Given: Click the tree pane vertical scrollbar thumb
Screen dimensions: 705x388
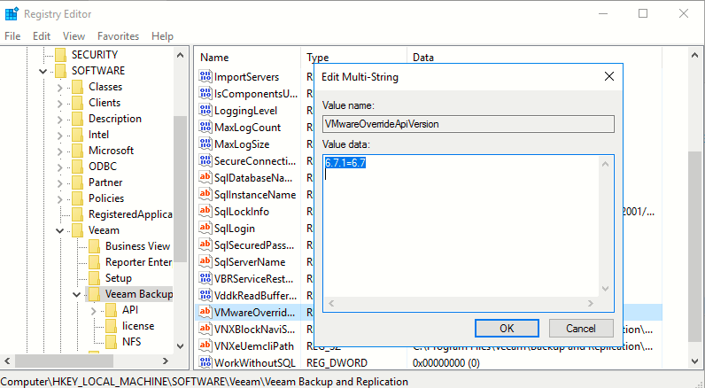Looking at the screenshot, I should click(x=180, y=189).
